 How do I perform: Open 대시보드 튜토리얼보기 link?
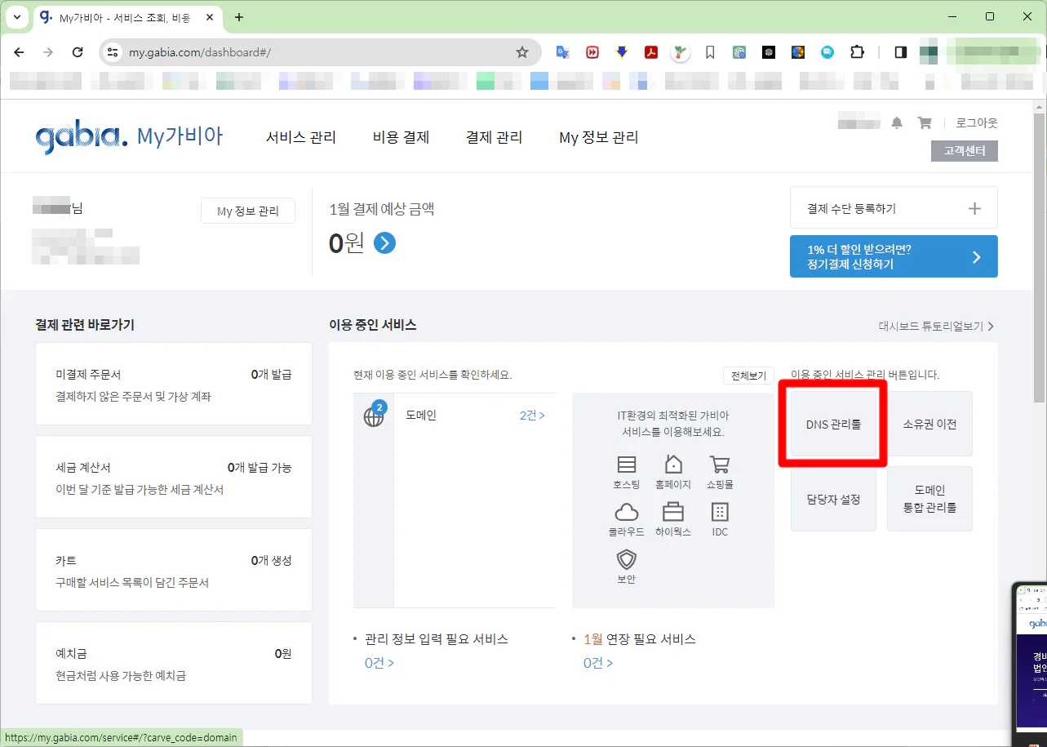pos(936,326)
